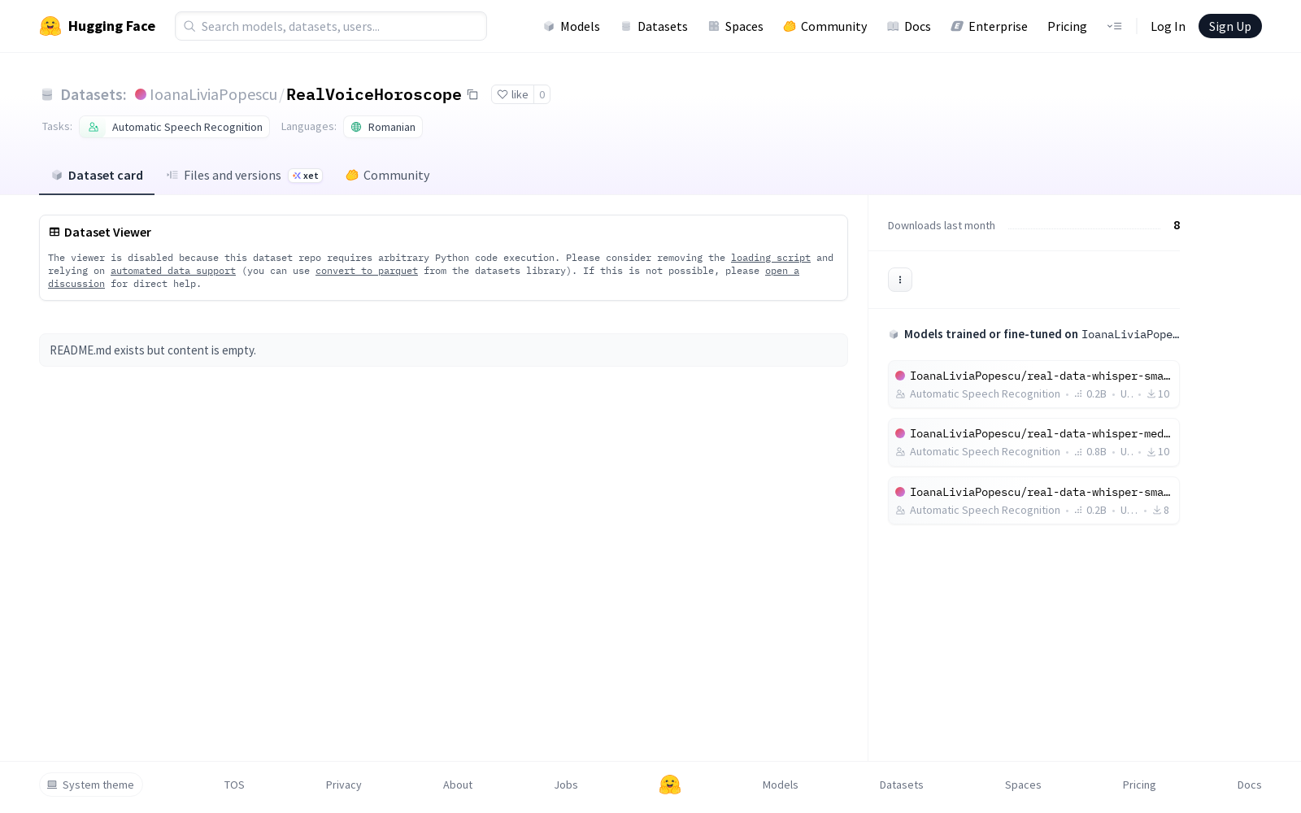Click the Jobs footer link
The height and width of the screenshot is (813, 1301).
click(566, 785)
